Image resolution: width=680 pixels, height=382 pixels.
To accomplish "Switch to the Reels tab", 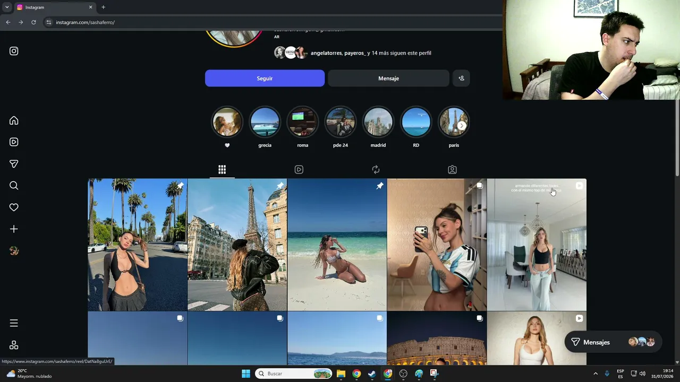I will 299,169.
